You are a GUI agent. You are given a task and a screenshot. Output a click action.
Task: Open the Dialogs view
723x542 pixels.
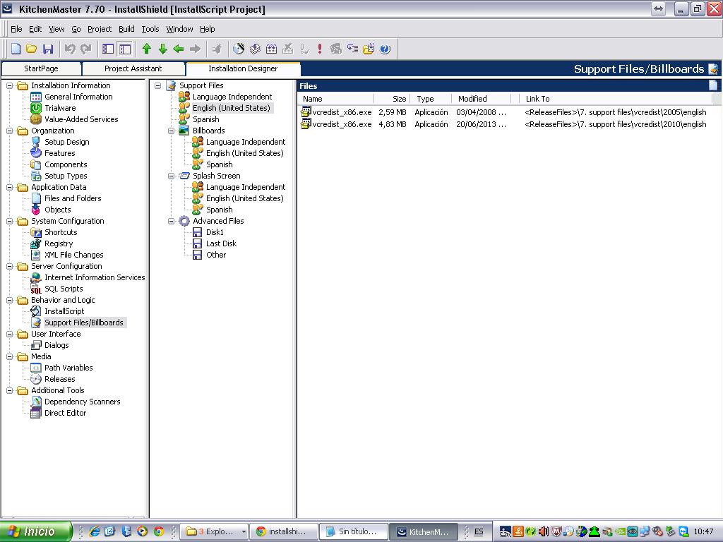click(x=56, y=345)
